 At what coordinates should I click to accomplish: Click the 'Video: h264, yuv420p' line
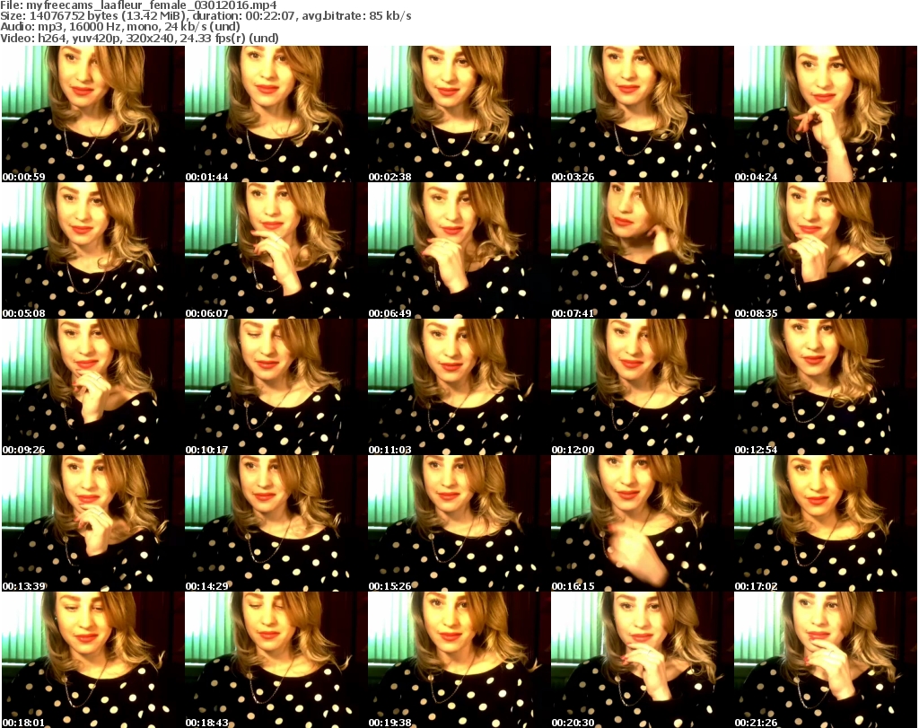(x=139, y=38)
